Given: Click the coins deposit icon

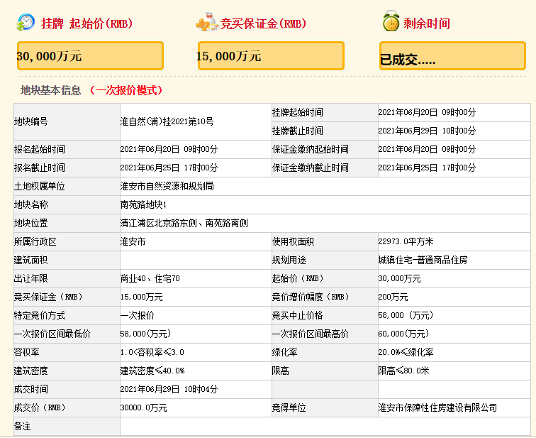Looking at the screenshot, I should (207, 22).
